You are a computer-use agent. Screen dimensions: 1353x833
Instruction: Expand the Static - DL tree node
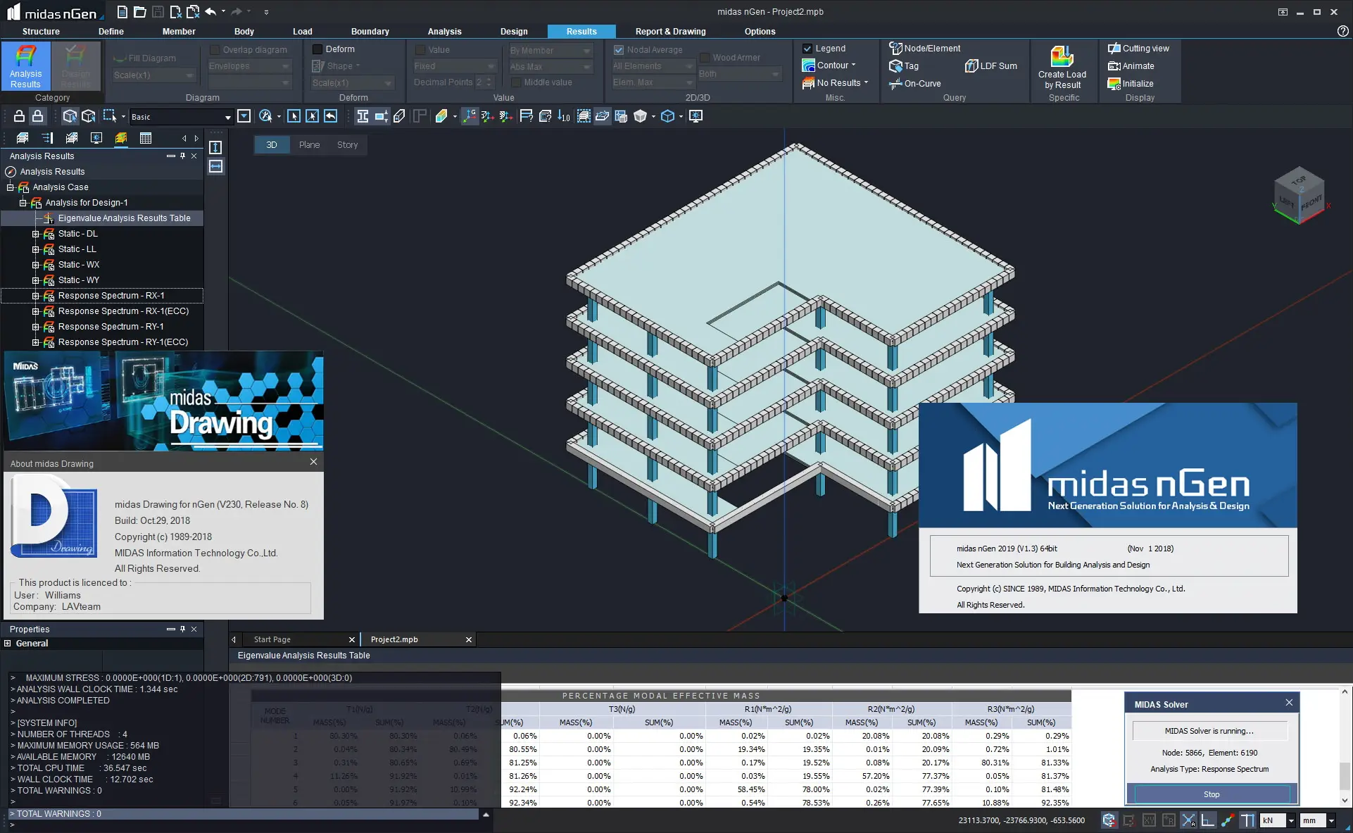click(35, 234)
